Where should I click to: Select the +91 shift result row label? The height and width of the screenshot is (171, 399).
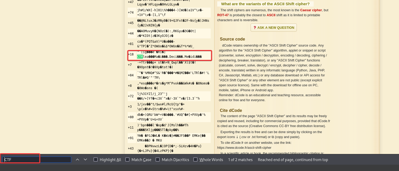click(131, 138)
